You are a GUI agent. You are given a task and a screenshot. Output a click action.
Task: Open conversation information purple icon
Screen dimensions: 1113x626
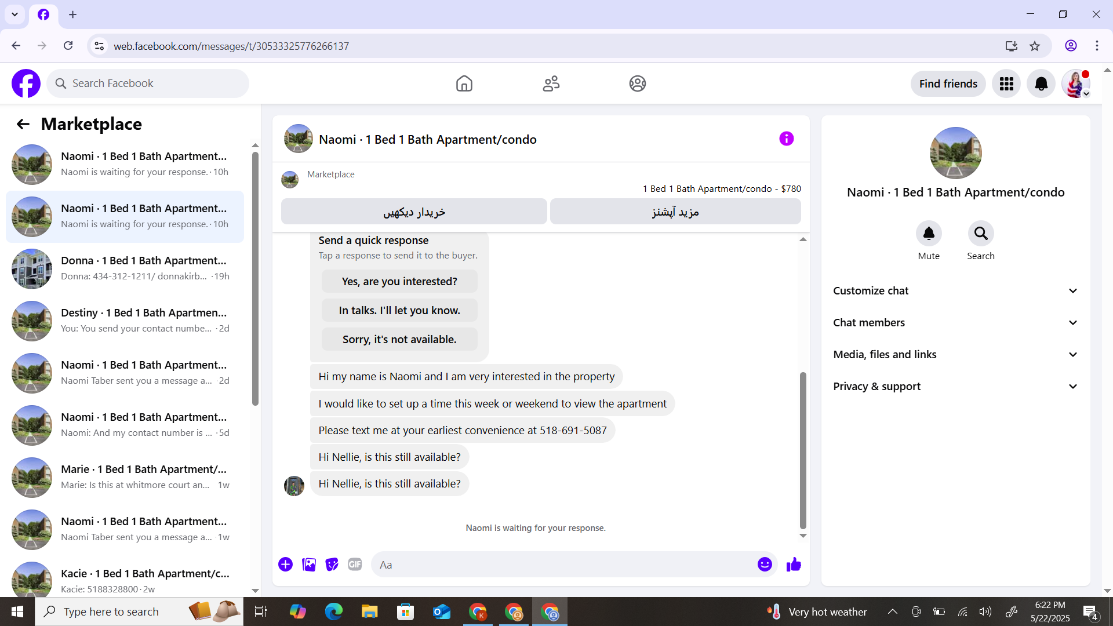(786, 139)
